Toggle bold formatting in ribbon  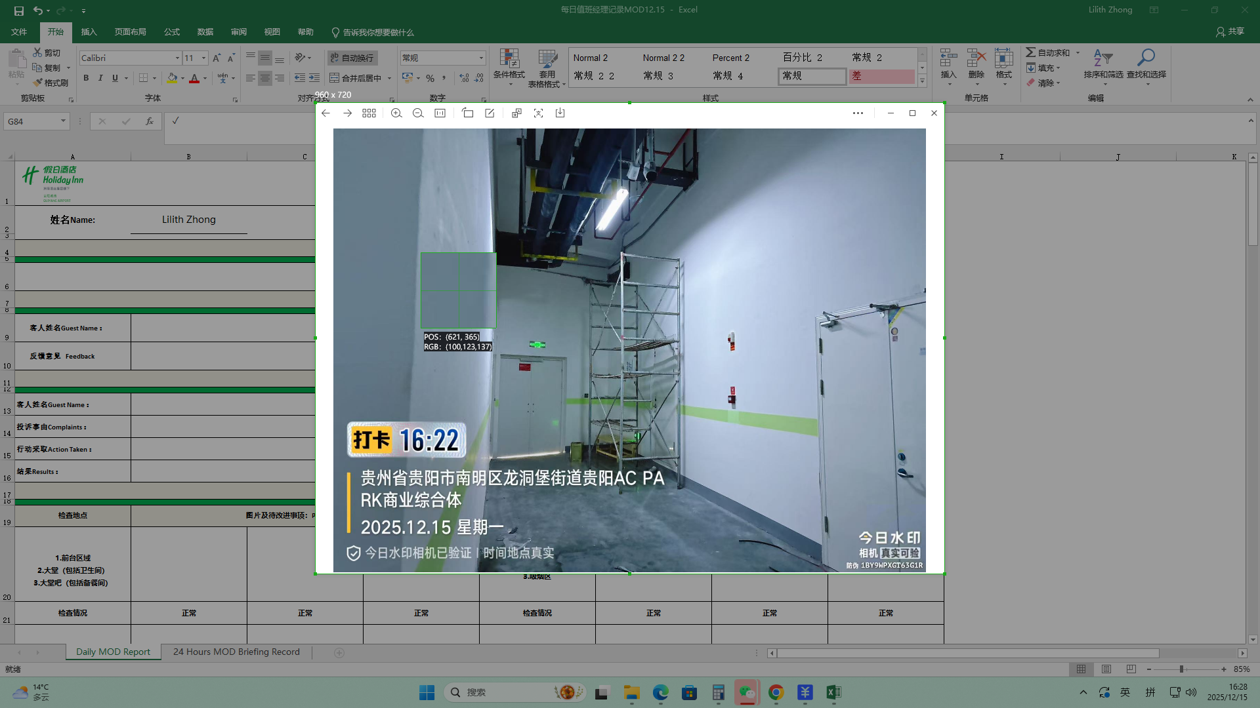(x=86, y=78)
